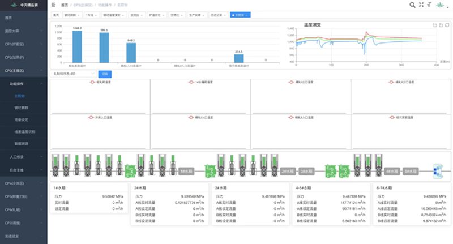
Task: Click the restore refresh icon on 温度演变 chart
Action: (447, 25)
